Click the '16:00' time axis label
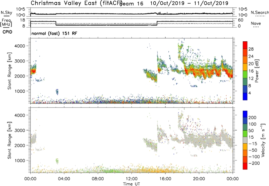 tap(165, 179)
